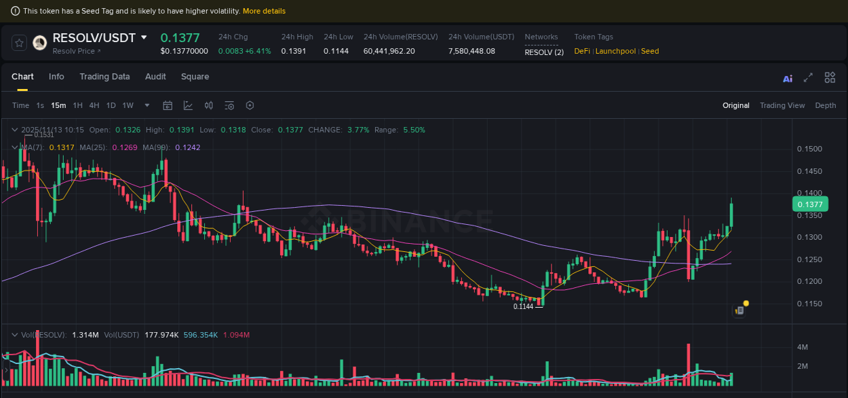Screen dimensions: 848x398
Task: Expand the extra timeframe intervals dropdown
Action: (147, 105)
